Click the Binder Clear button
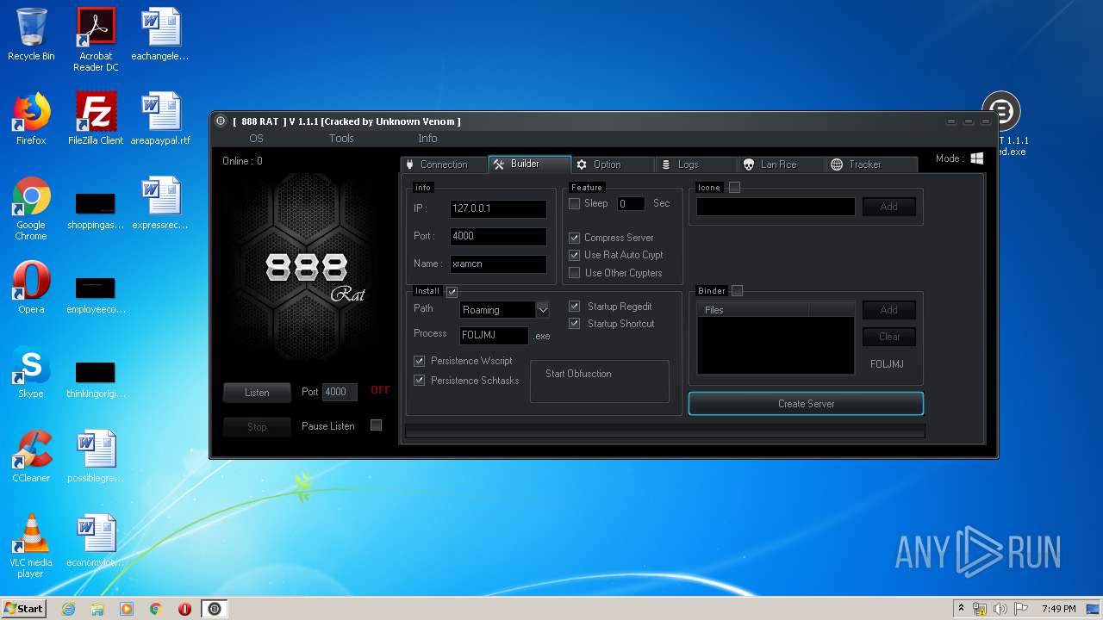The height and width of the screenshot is (620, 1103). point(889,337)
